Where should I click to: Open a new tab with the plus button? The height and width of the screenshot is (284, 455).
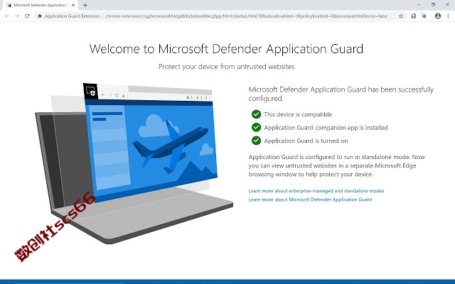[x=85, y=5]
